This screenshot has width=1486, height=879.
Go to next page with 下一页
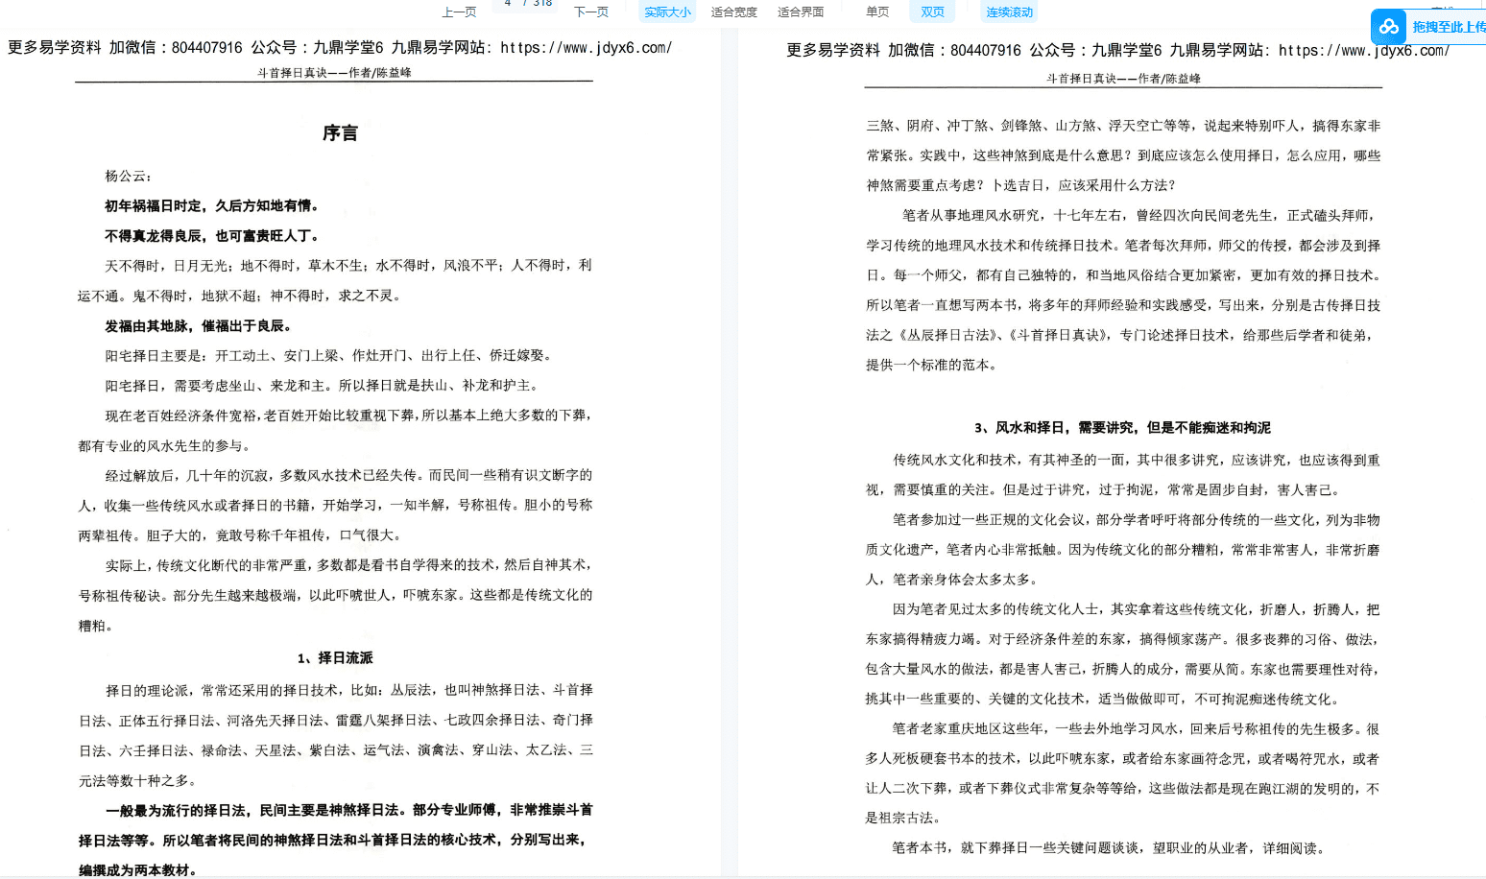pos(591,12)
